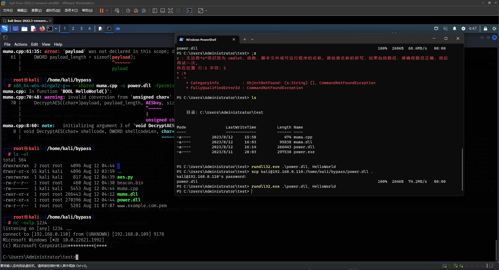The image size is (499, 270).
Task: Switch to Kali workspace 2
Action: (73, 29)
